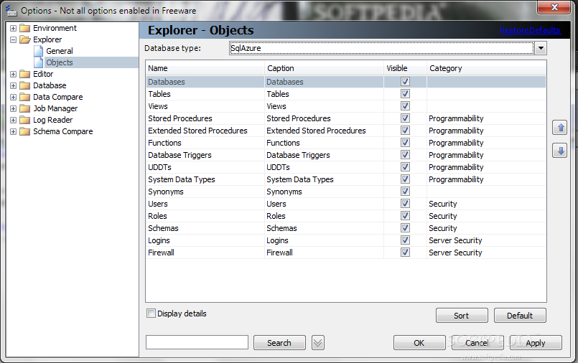This screenshot has height=363, width=578.
Task: Toggle Visible checkbox for Functions
Action: coord(405,143)
